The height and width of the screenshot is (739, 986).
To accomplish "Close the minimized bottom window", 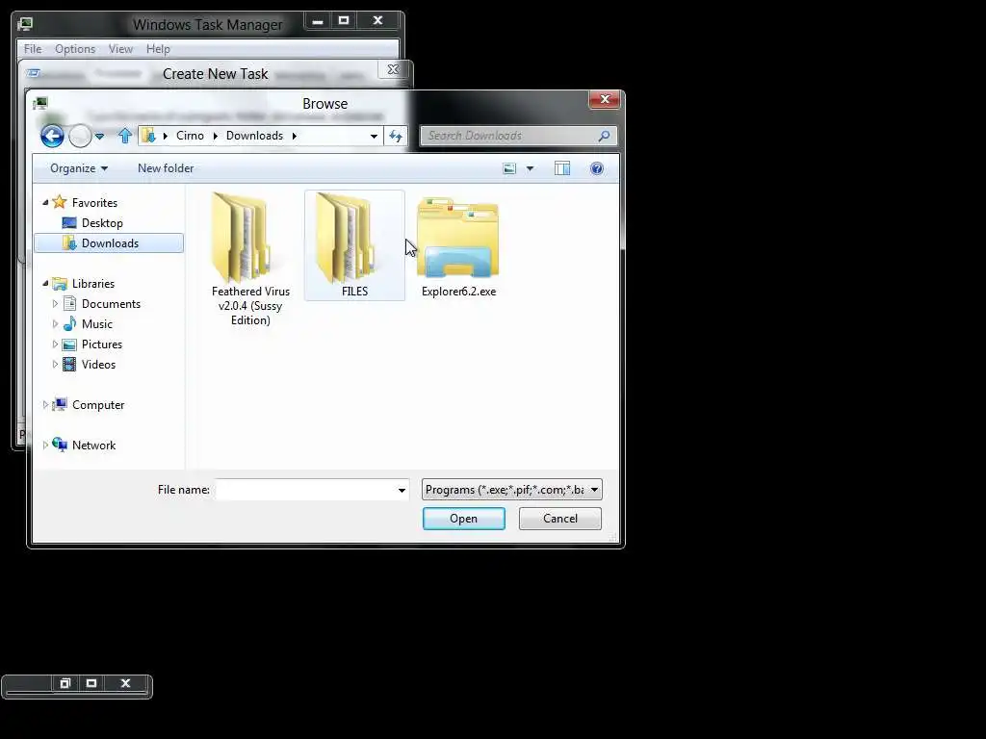I will [x=125, y=684].
